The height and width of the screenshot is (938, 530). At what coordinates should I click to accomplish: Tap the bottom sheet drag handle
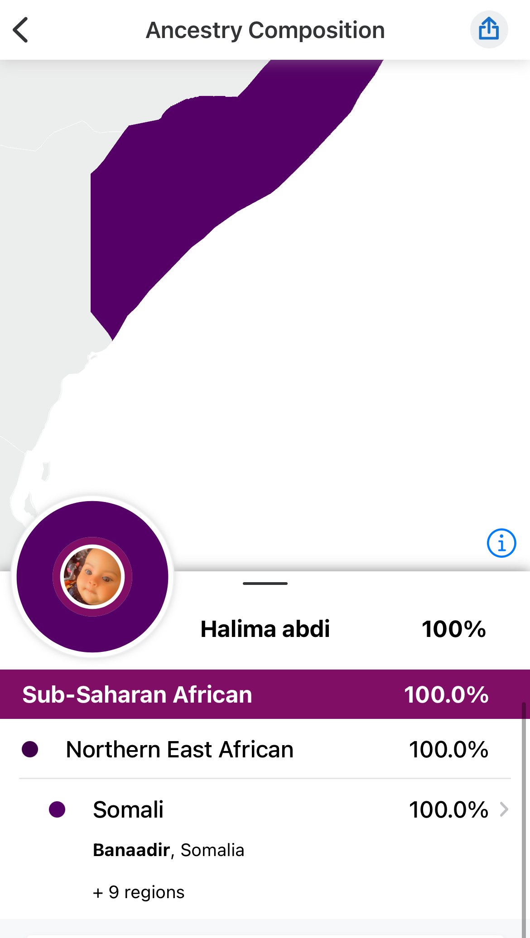coord(265,583)
